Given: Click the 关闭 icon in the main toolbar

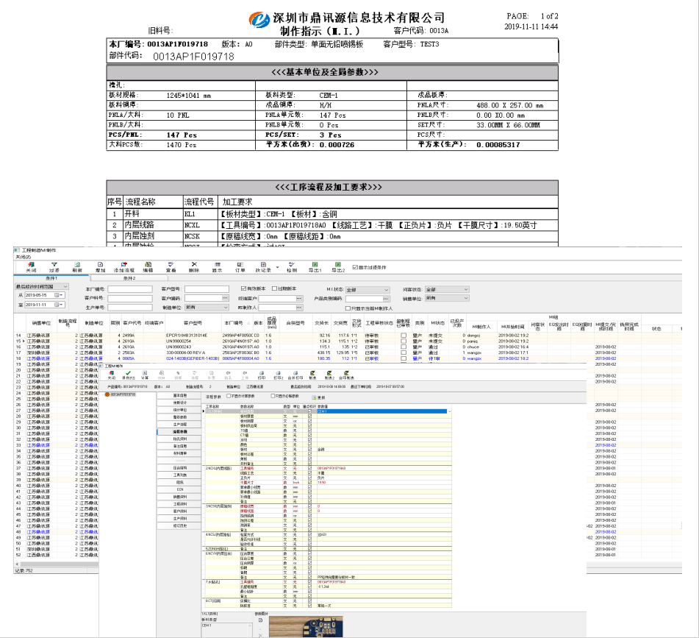Looking at the screenshot, I should point(31,265).
